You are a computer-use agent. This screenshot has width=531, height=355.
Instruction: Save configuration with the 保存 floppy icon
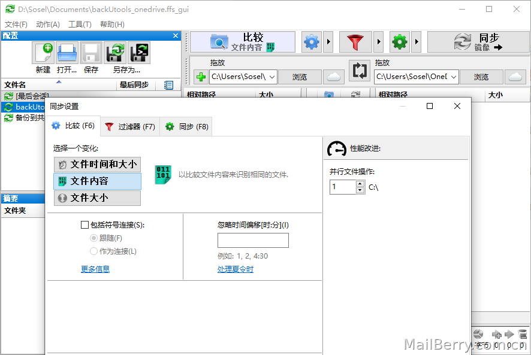[90, 53]
